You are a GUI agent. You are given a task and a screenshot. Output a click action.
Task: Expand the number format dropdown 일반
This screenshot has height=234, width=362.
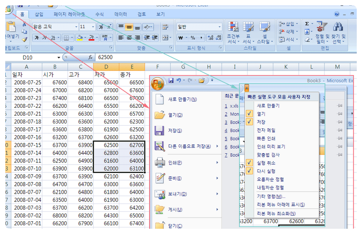(x=219, y=27)
